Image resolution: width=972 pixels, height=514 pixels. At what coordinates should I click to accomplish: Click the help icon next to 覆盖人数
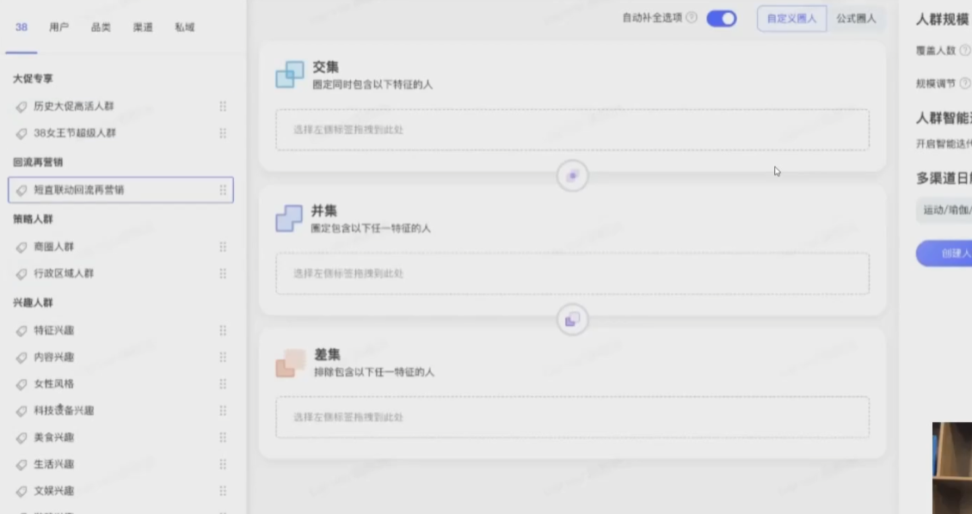click(x=964, y=51)
